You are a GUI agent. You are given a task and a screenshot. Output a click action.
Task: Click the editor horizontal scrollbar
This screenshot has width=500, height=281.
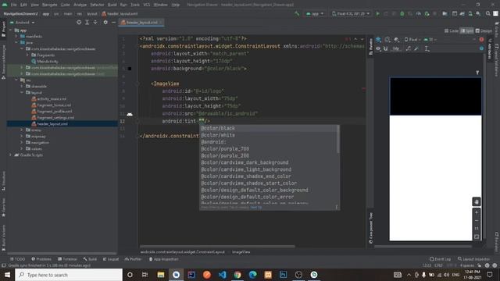pyautogui.click(x=217, y=247)
